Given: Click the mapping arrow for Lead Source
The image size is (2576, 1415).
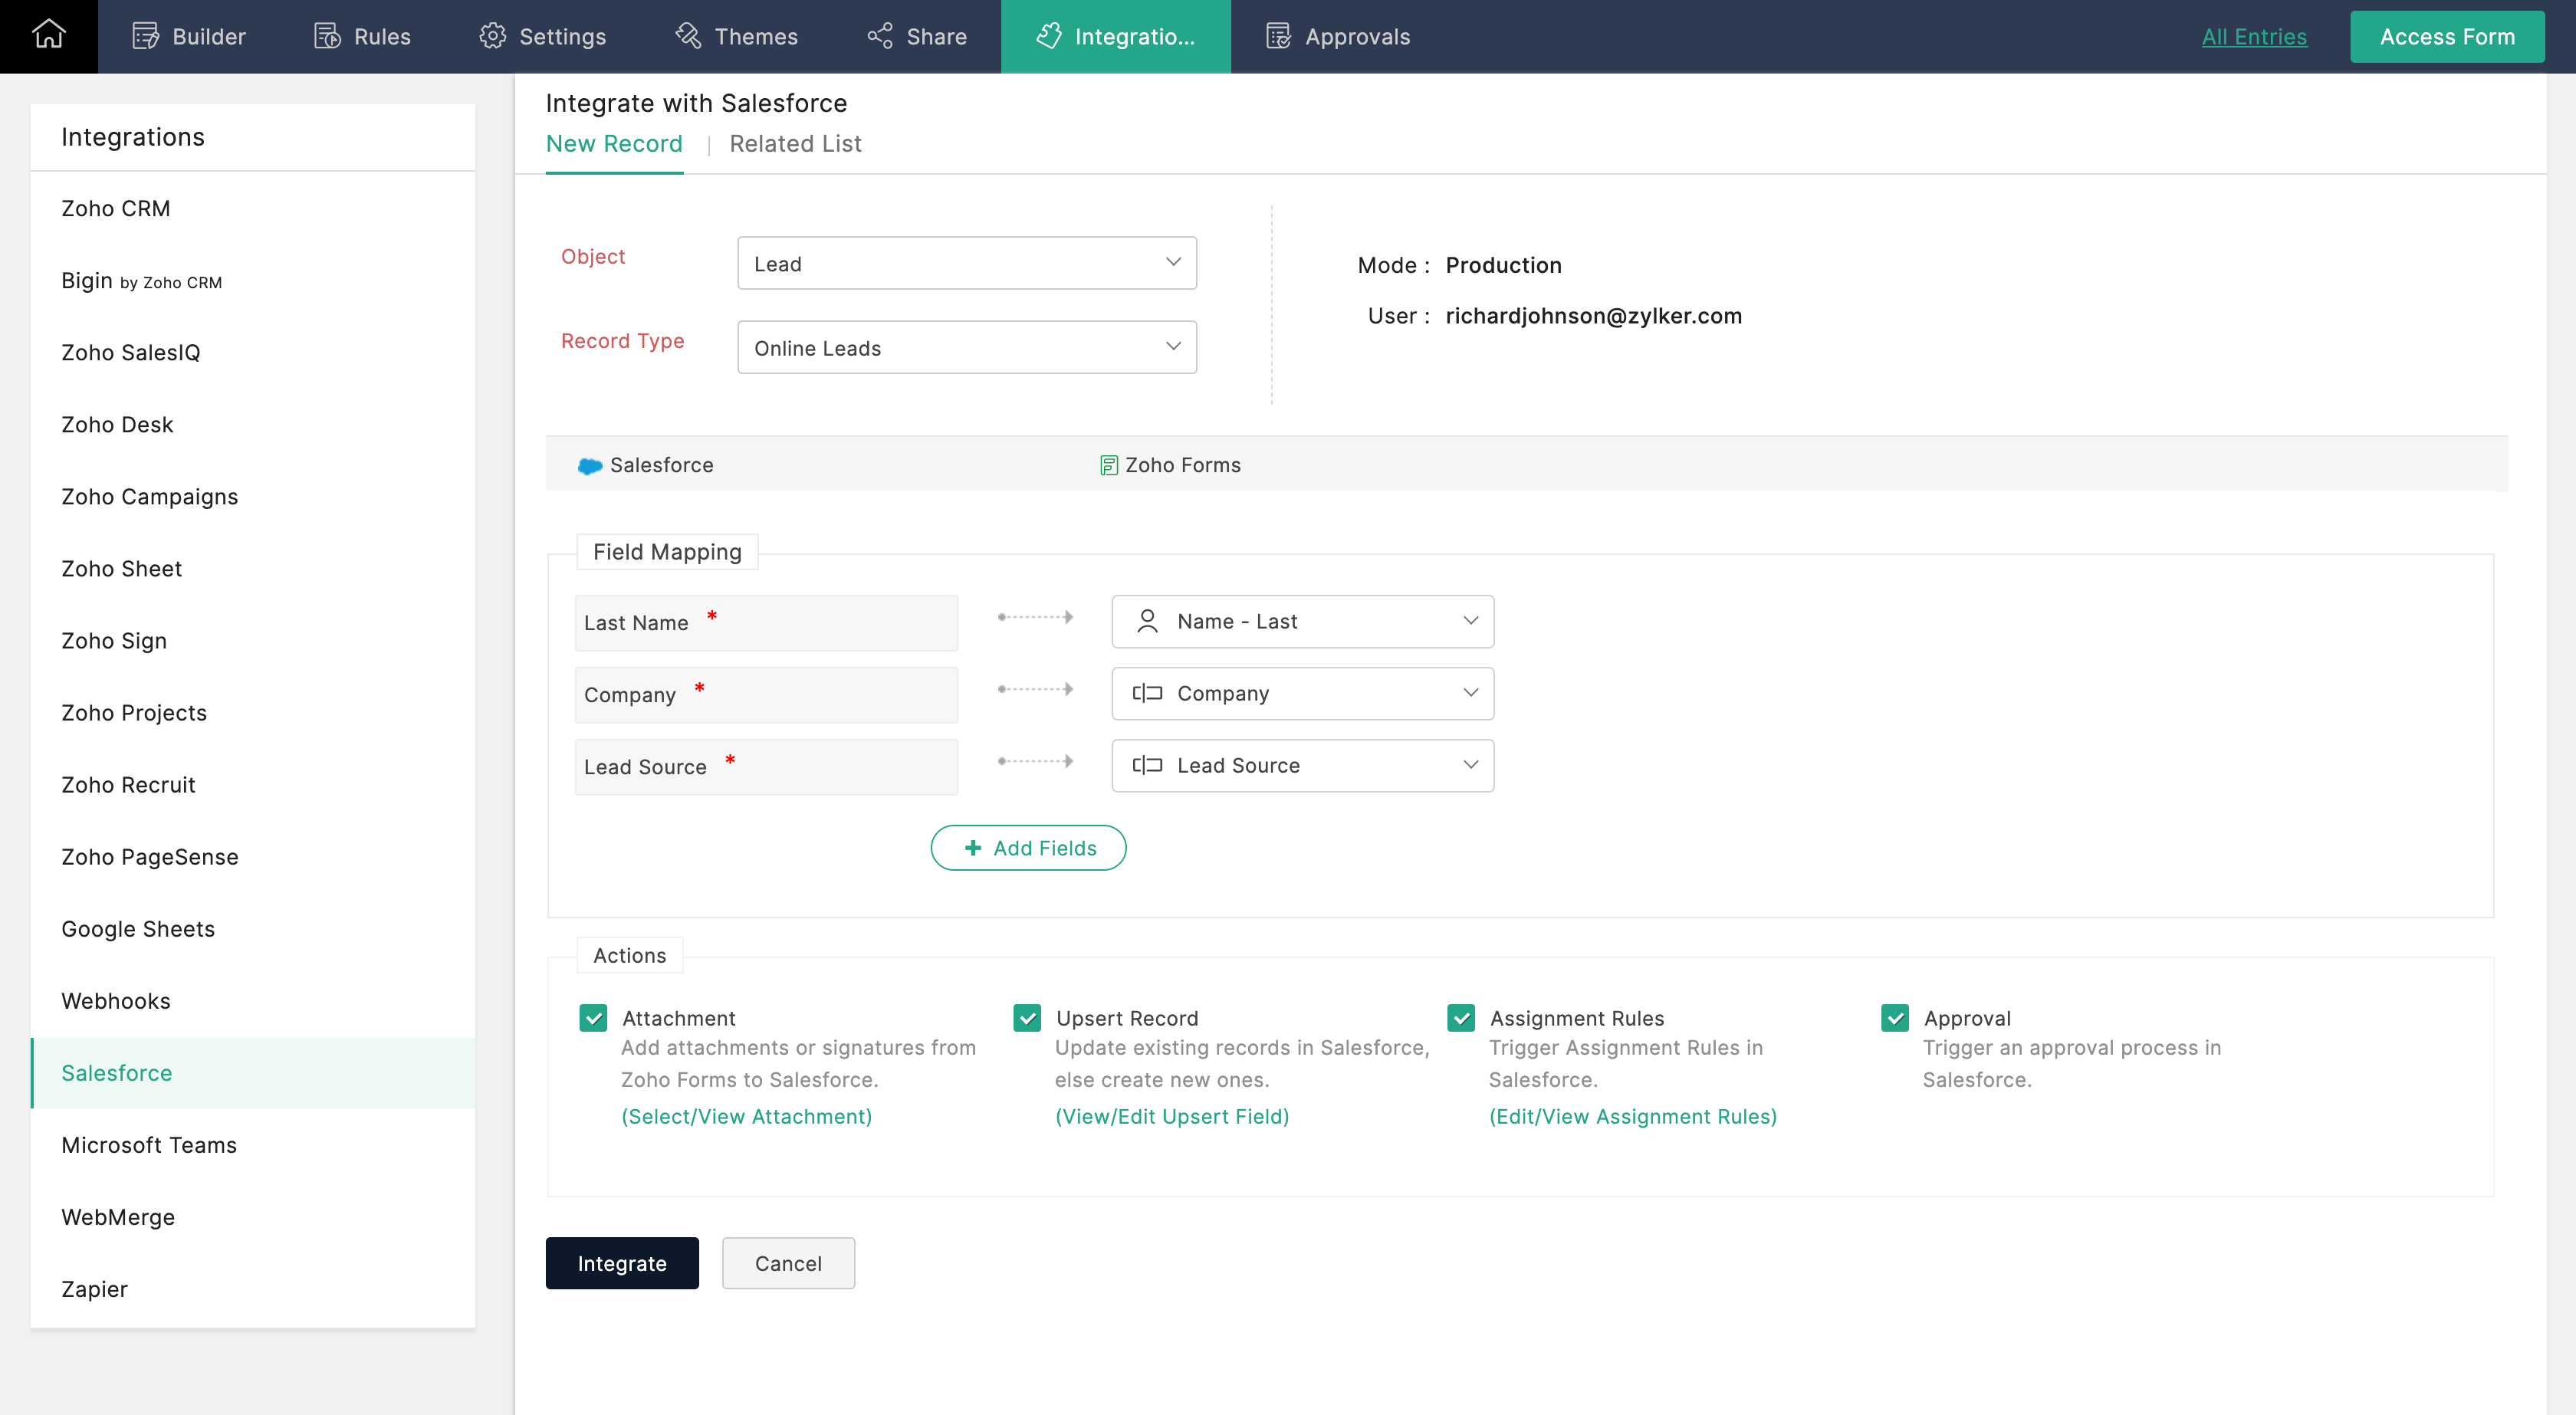Looking at the screenshot, I should (x=1035, y=761).
